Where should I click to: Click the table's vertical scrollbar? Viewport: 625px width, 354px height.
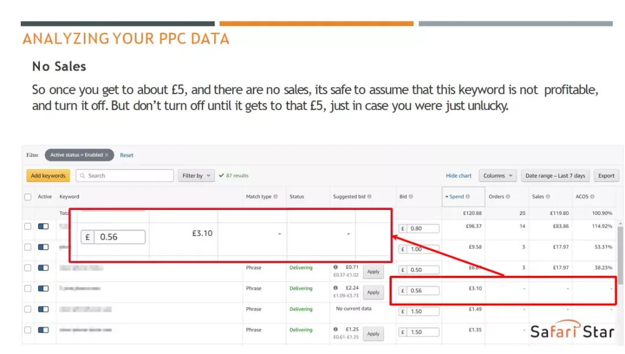(x=620, y=255)
